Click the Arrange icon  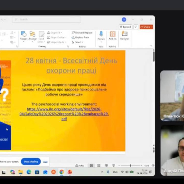click(x=32, y=36)
